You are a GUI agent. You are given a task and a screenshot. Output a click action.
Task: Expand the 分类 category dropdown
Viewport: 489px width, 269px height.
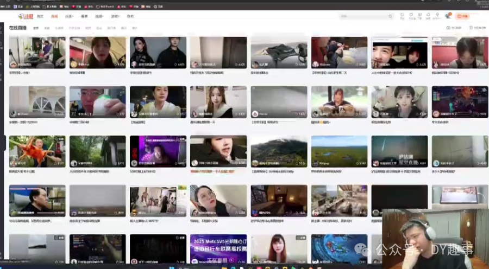[x=69, y=16]
